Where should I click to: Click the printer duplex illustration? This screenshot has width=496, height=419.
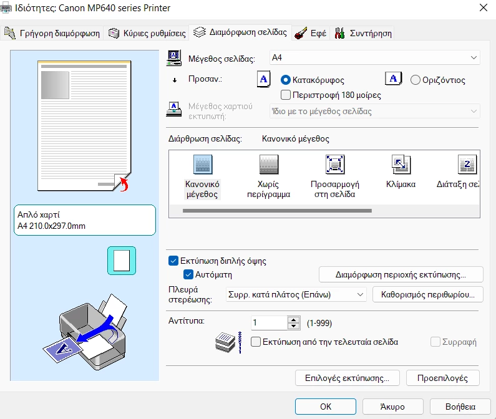click(85, 332)
